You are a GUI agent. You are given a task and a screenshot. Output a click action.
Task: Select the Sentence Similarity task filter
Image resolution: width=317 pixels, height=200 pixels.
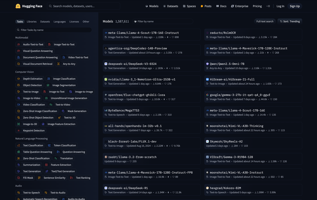[x=52, y=178]
